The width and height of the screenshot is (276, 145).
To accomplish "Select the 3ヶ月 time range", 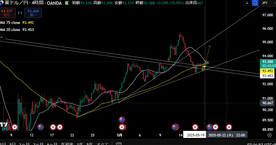I will click(38, 144).
